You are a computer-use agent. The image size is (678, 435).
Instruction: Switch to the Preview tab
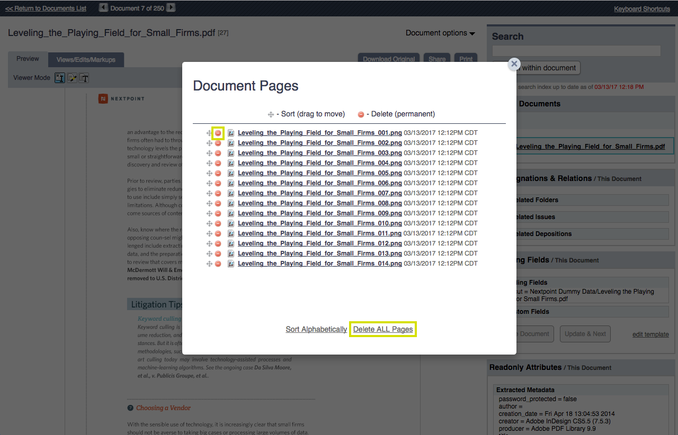point(28,59)
